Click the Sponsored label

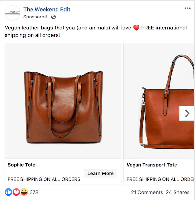coord(35,17)
